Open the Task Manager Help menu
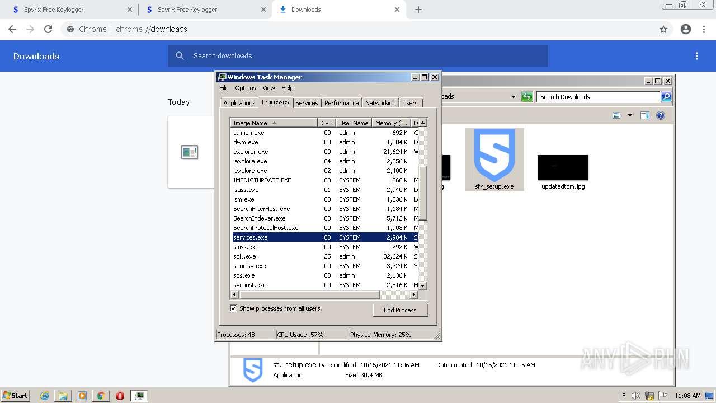The height and width of the screenshot is (403, 716). [287, 88]
